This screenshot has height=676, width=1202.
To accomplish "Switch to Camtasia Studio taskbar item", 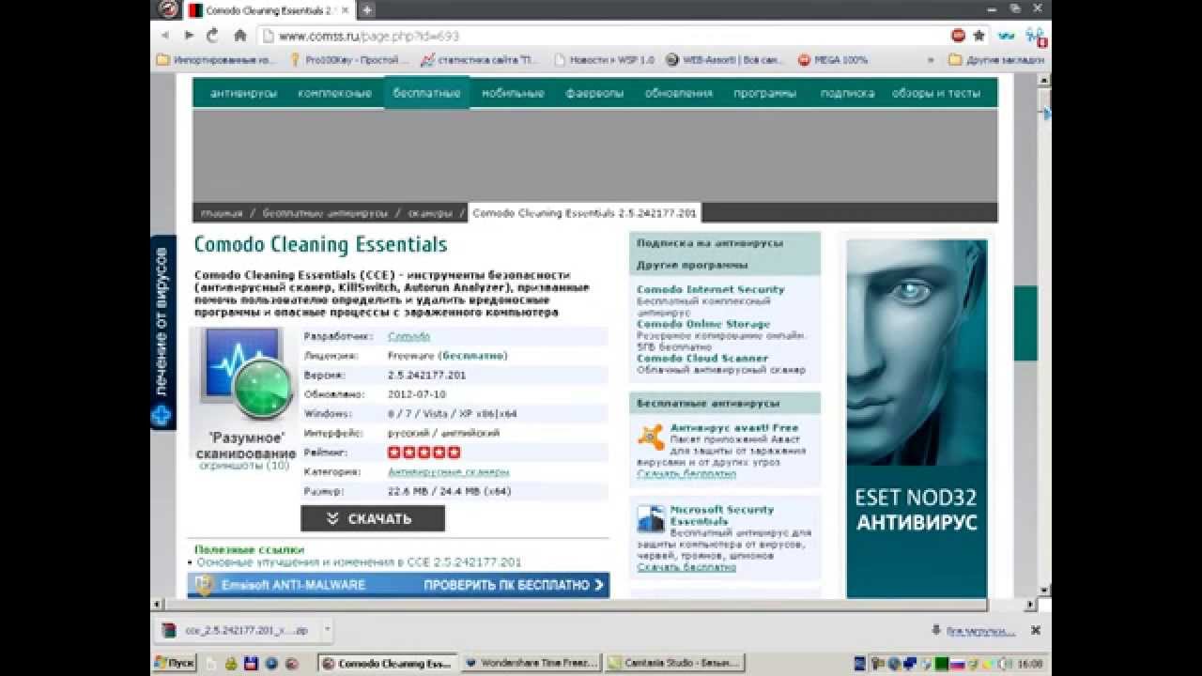I will [x=674, y=663].
